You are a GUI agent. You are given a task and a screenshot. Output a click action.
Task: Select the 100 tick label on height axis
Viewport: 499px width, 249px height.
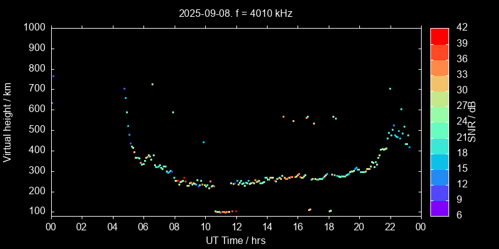[36, 212]
